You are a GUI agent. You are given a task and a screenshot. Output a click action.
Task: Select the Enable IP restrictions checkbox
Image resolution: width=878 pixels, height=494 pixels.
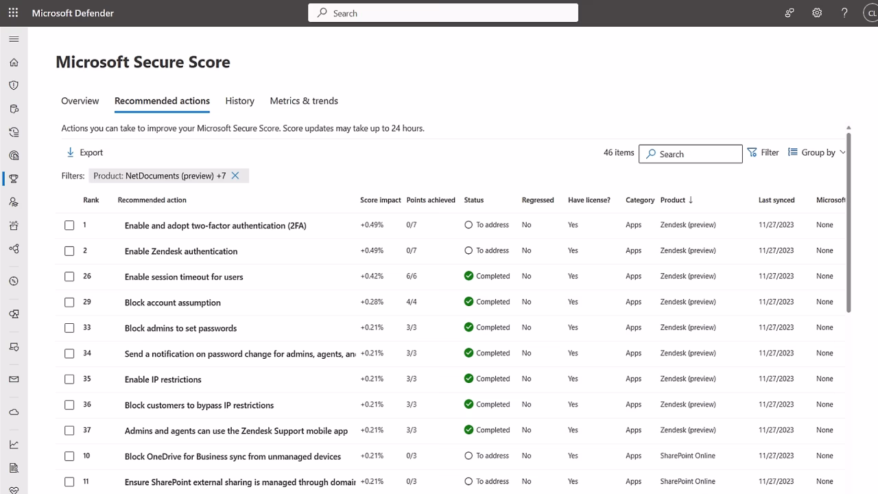coord(69,379)
